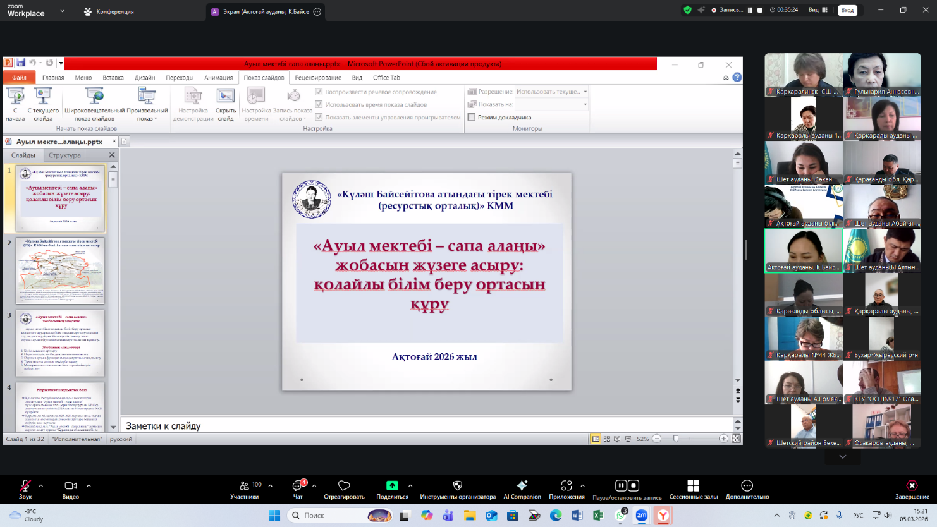Open Настройка демонстрации slideshow setup
The height and width of the screenshot is (527, 937).
[192, 104]
